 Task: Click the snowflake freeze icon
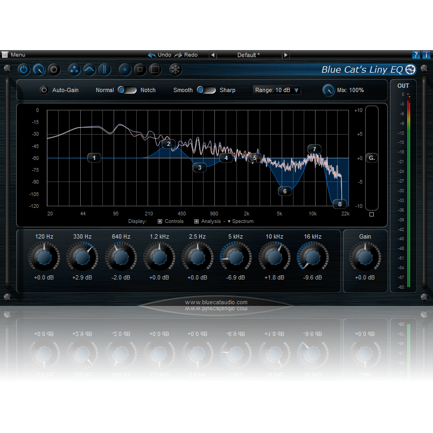tap(175, 69)
